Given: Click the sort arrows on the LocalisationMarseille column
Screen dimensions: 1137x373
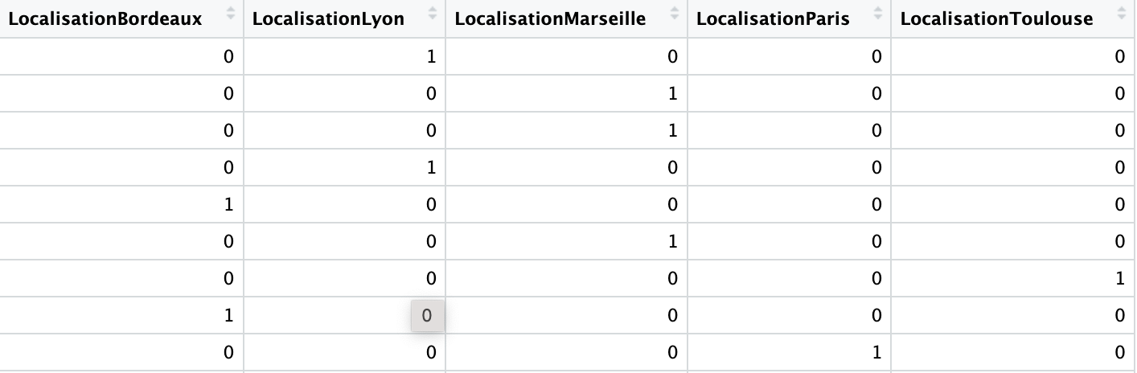Looking at the screenshot, I should point(674,13).
